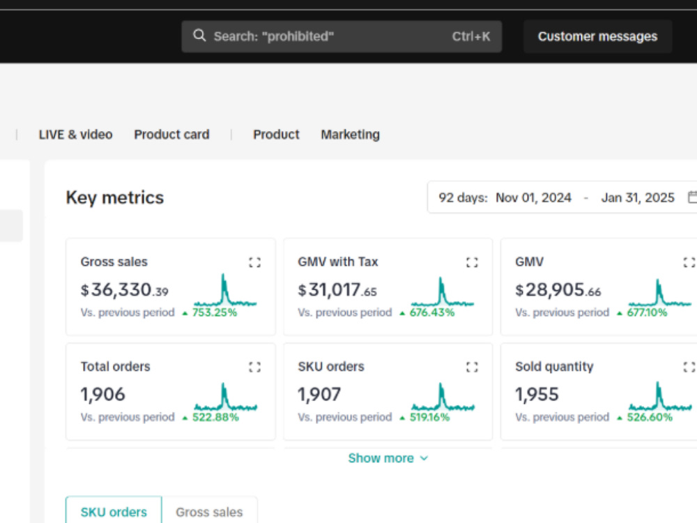Screen dimensions: 697x523
Task: Select the SKU orders chart tab
Action: coord(114,511)
